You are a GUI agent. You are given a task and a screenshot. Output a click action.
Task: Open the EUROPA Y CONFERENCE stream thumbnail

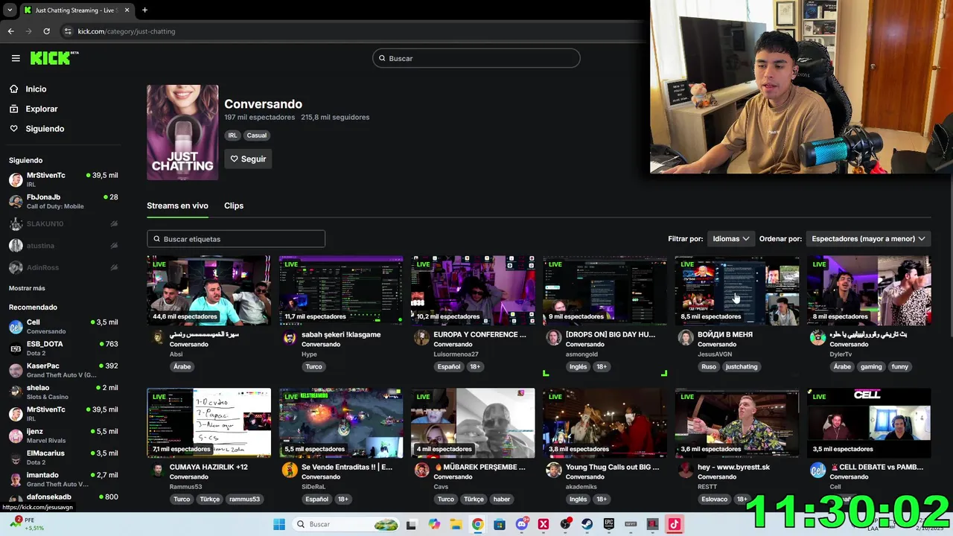[473, 290]
